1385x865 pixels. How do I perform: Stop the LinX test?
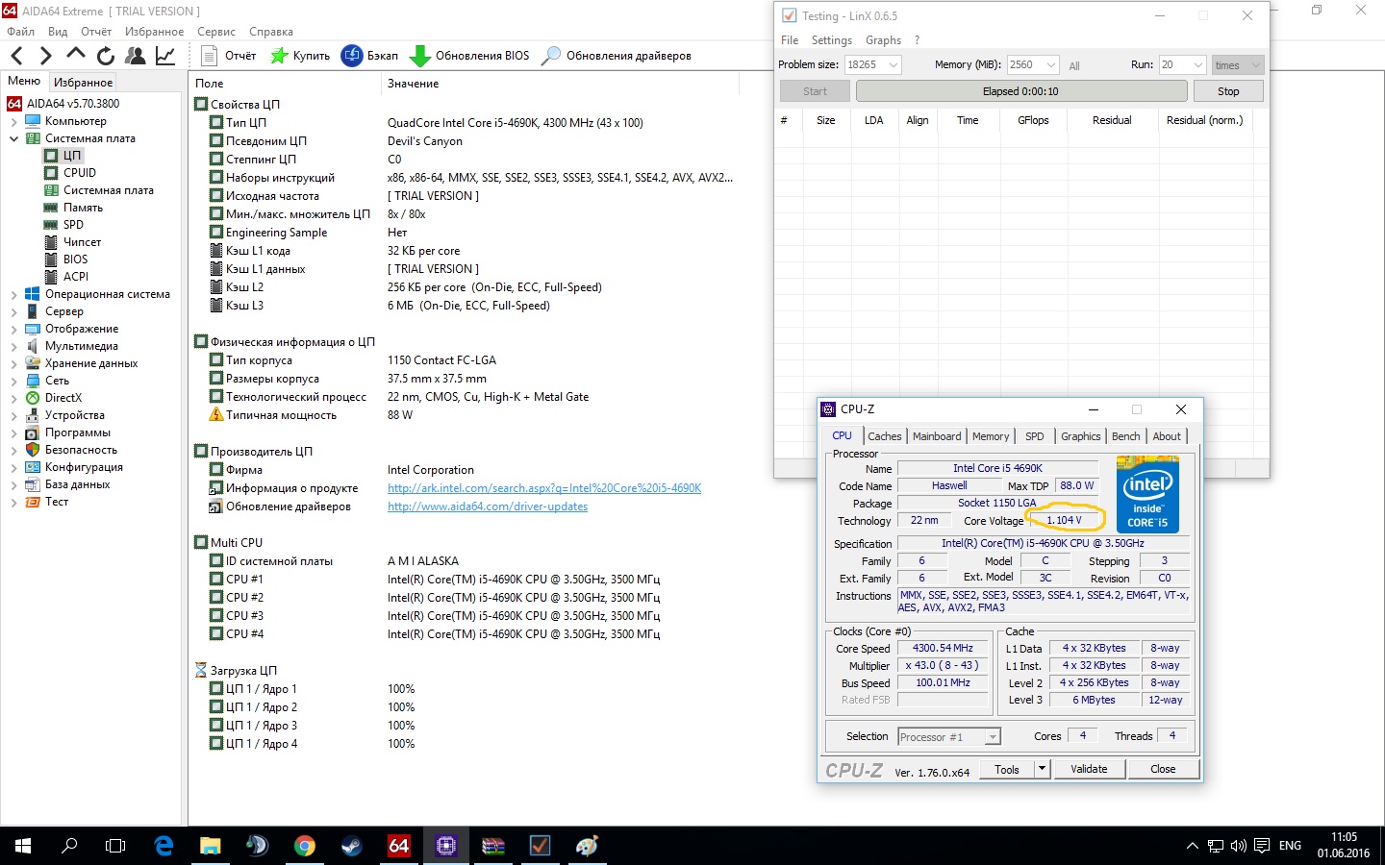pyautogui.click(x=1228, y=91)
